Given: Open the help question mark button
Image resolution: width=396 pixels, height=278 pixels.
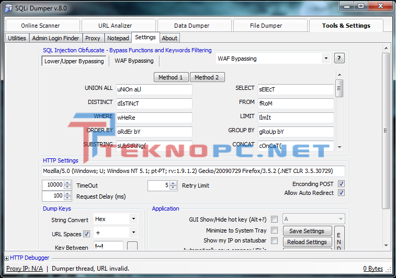Looking at the screenshot, I should (x=339, y=59).
